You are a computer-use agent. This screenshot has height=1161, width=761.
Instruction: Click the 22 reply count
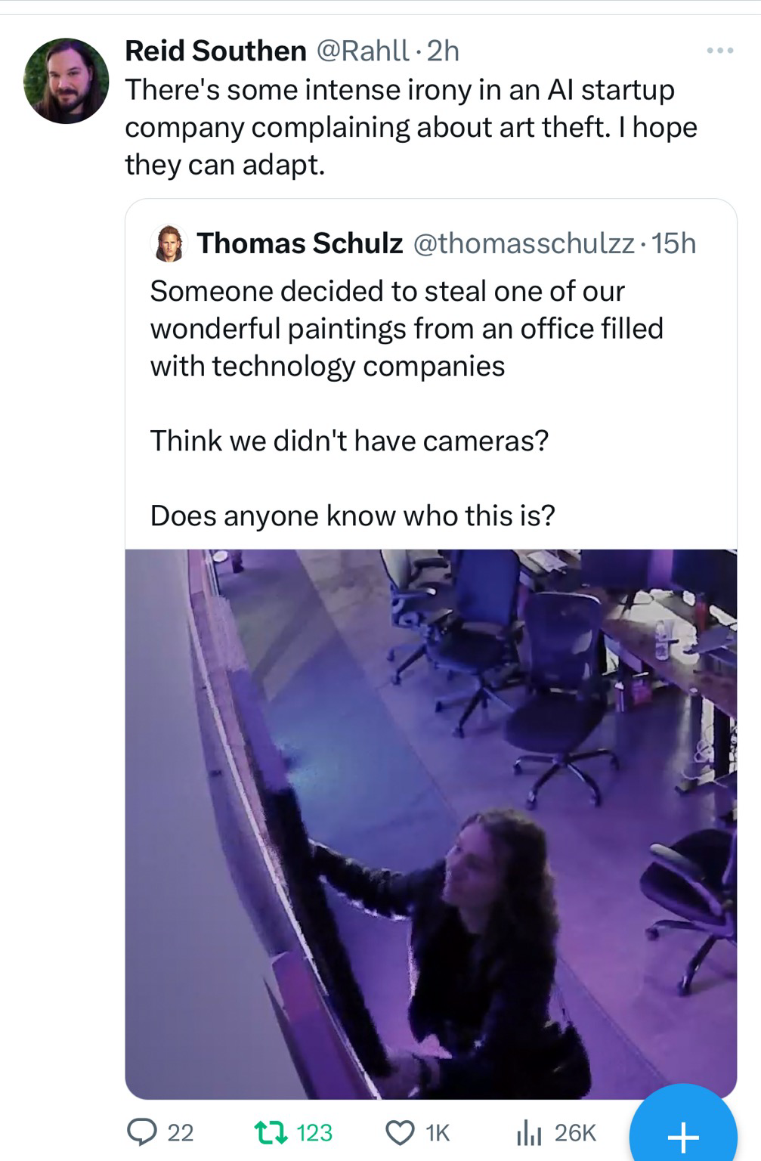tap(180, 1132)
